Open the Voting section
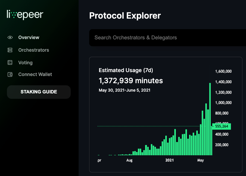Viewport: 246px width, 176px height. [25, 62]
